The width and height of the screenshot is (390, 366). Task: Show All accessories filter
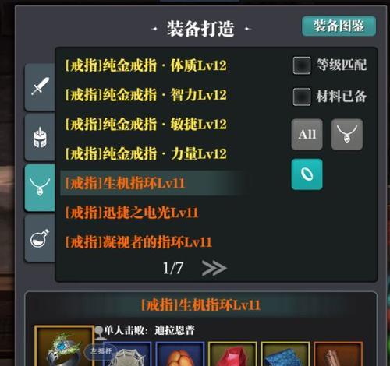[x=307, y=134]
